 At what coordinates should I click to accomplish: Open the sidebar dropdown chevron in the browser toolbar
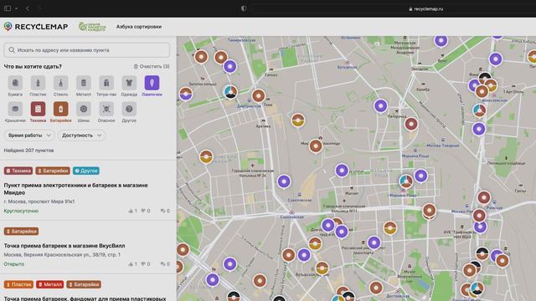[16, 8]
